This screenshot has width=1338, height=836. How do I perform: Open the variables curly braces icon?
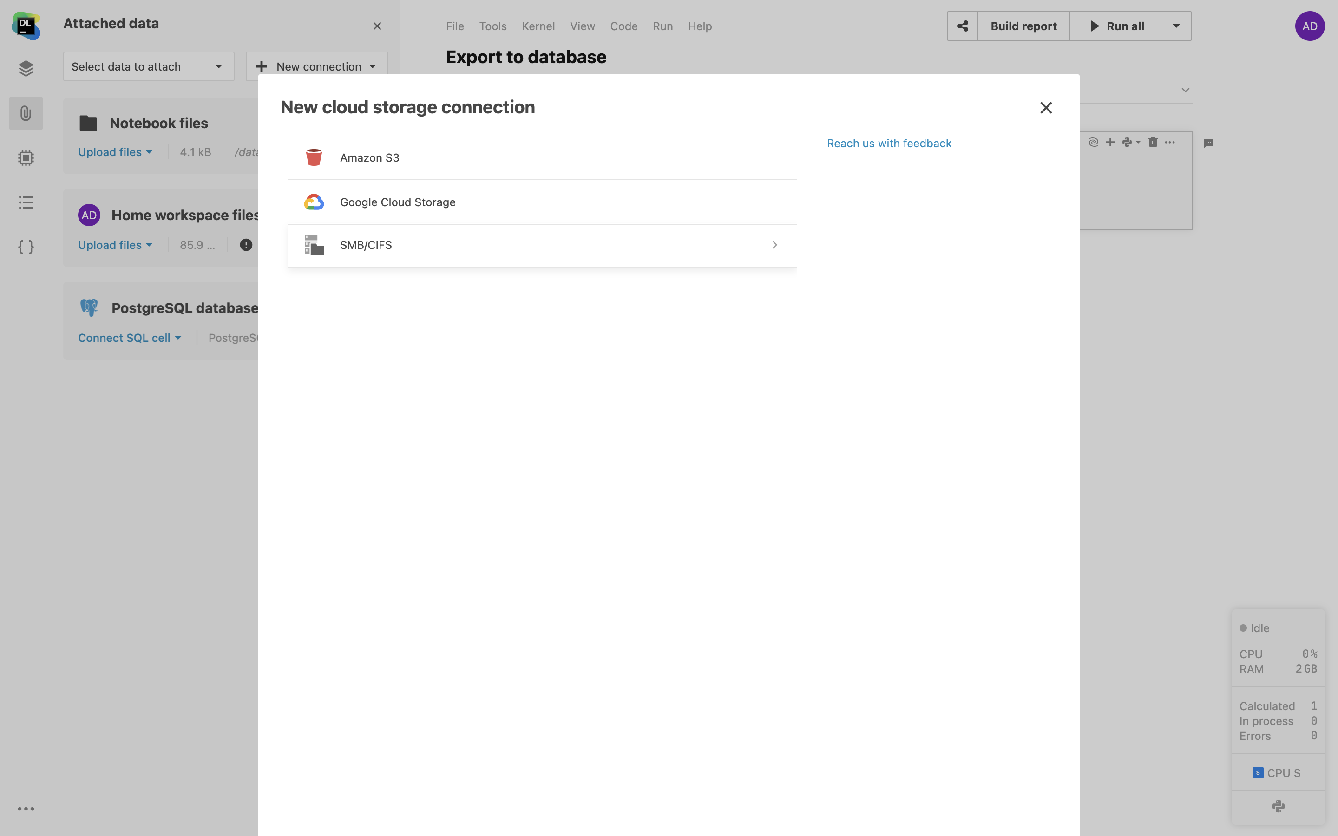(26, 247)
